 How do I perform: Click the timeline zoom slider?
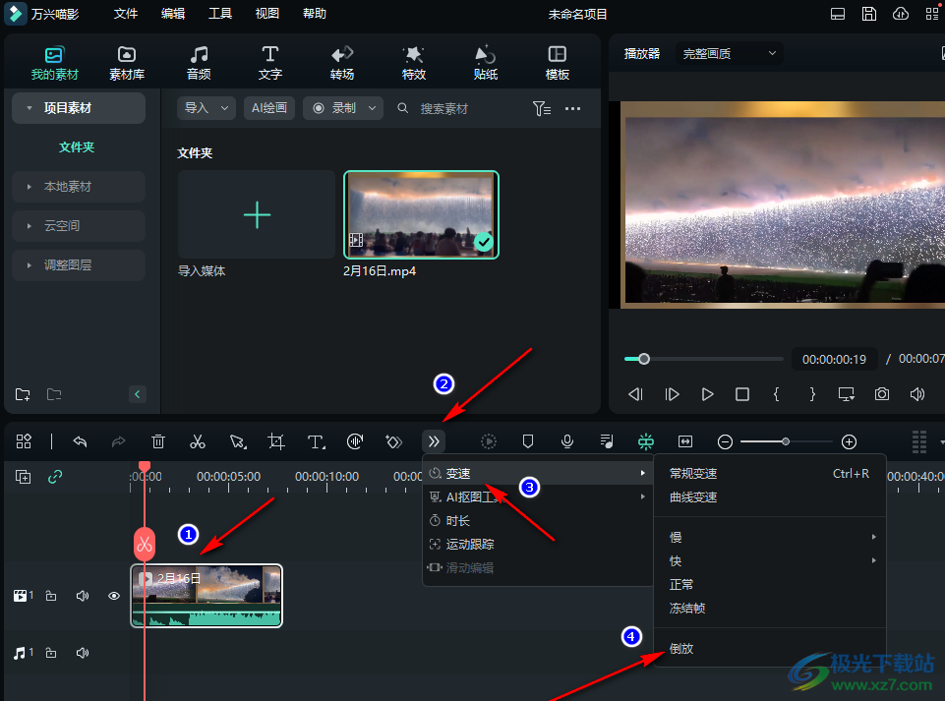click(x=787, y=442)
